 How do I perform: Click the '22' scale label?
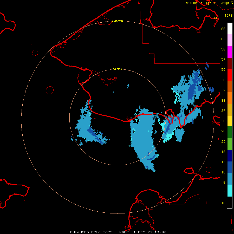[223, 141]
